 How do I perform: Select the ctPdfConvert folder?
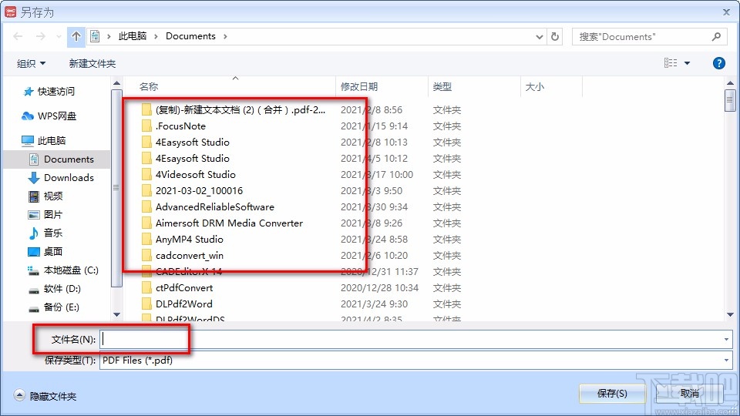tap(184, 287)
